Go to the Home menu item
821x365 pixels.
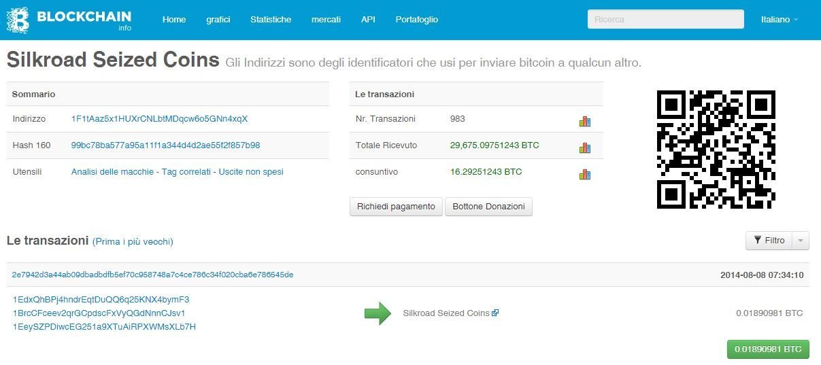point(174,20)
